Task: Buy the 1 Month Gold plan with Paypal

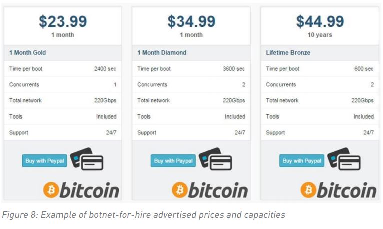Action: (44, 161)
